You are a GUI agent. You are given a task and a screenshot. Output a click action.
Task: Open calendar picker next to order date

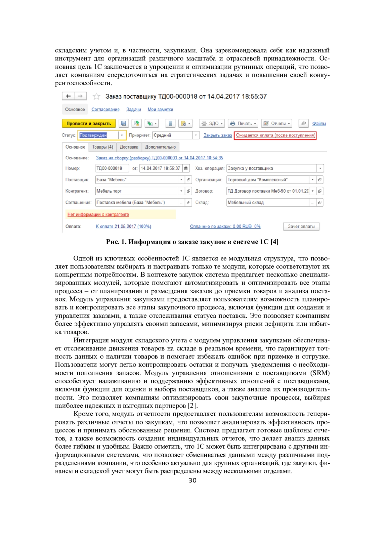[186, 168]
